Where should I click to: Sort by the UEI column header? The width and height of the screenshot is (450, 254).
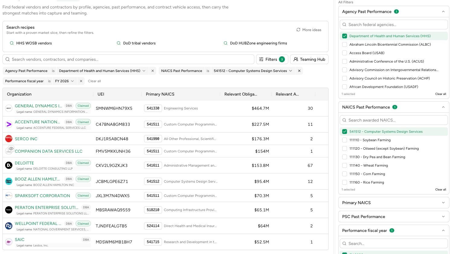point(101,94)
